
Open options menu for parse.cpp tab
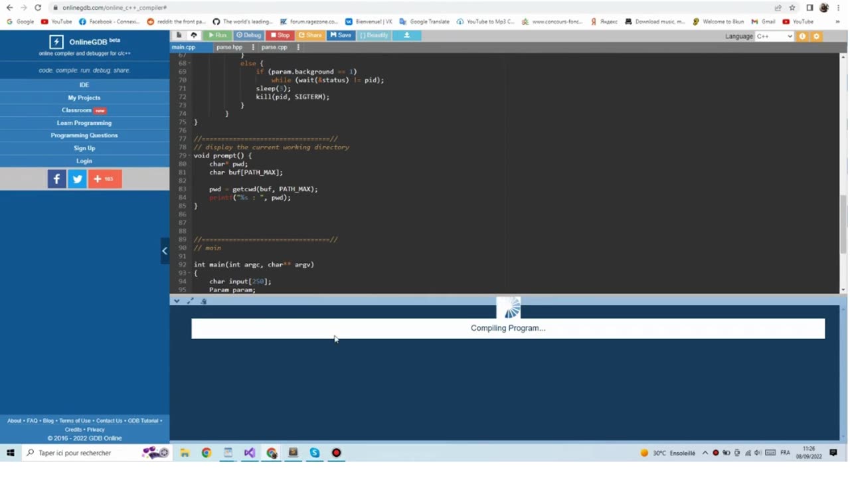point(298,47)
